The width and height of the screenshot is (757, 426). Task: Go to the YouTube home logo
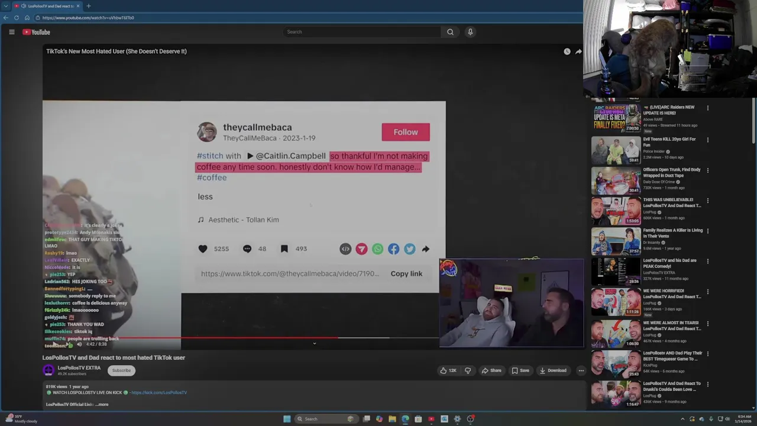pos(36,32)
